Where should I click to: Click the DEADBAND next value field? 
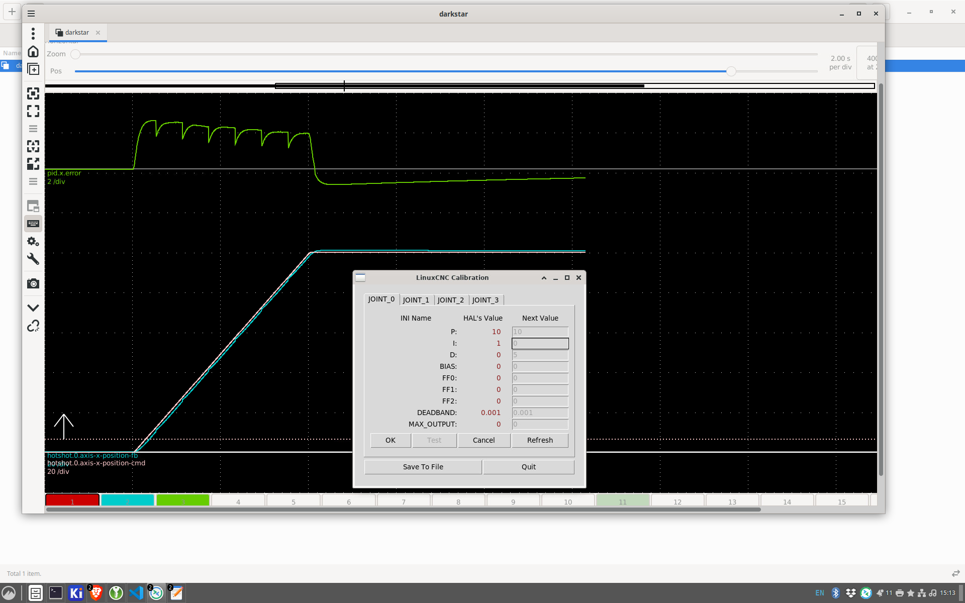click(540, 413)
